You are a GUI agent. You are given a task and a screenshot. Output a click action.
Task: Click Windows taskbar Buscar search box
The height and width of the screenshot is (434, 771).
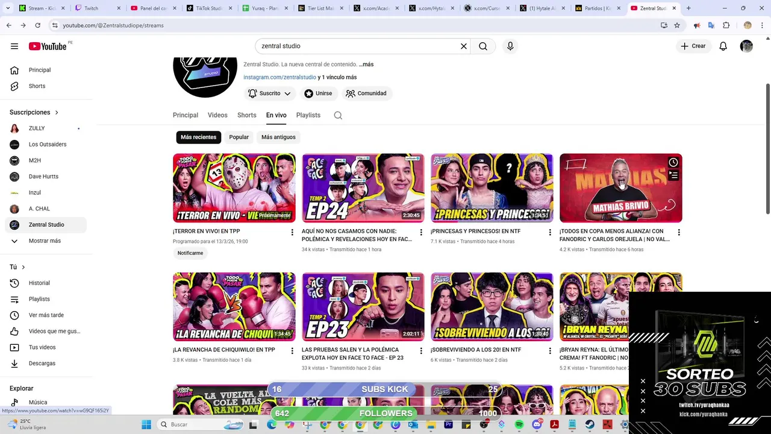pyautogui.click(x=201, y=424)
